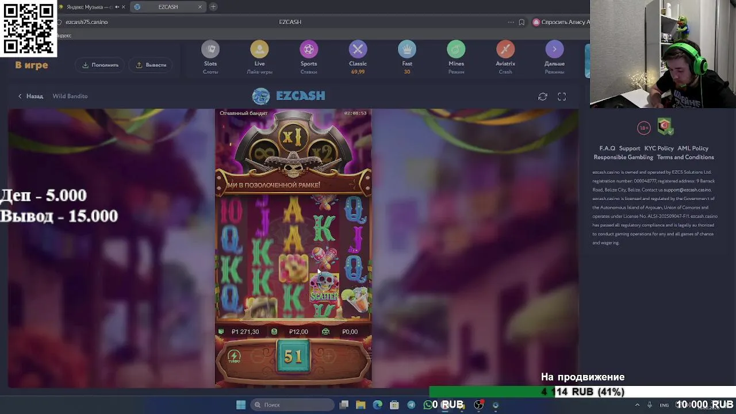Open the browser three-dots page menu
The height and width of the screenshot is (414, 736).
click(x=511, y=22)
